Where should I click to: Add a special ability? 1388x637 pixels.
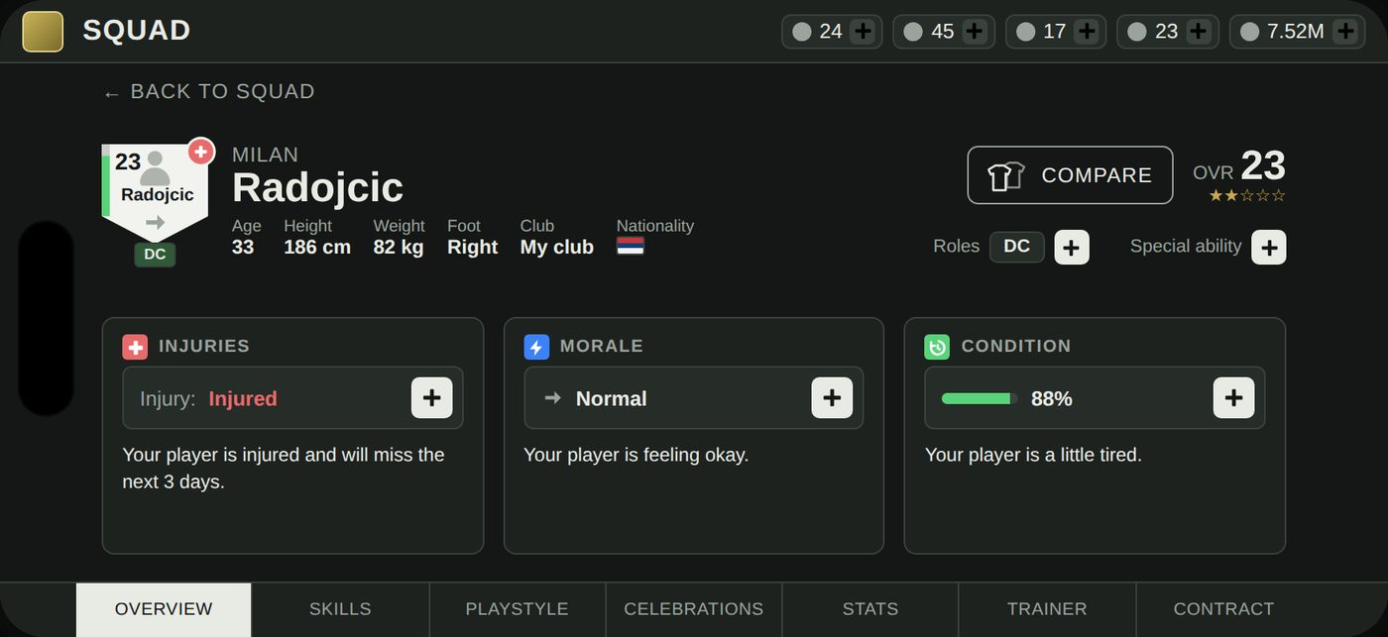pyautogui.click(x=1269, y=247)
